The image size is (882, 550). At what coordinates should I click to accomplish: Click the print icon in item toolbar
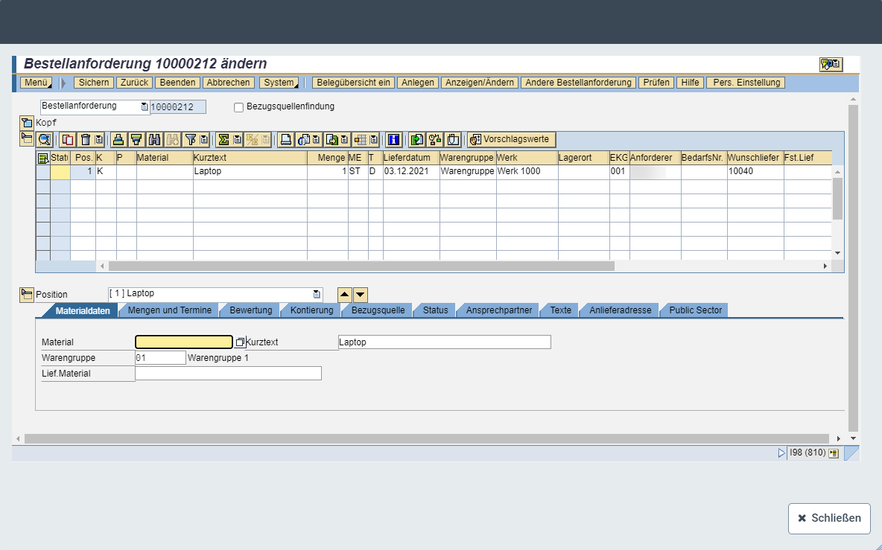click(x=285, y=139)
